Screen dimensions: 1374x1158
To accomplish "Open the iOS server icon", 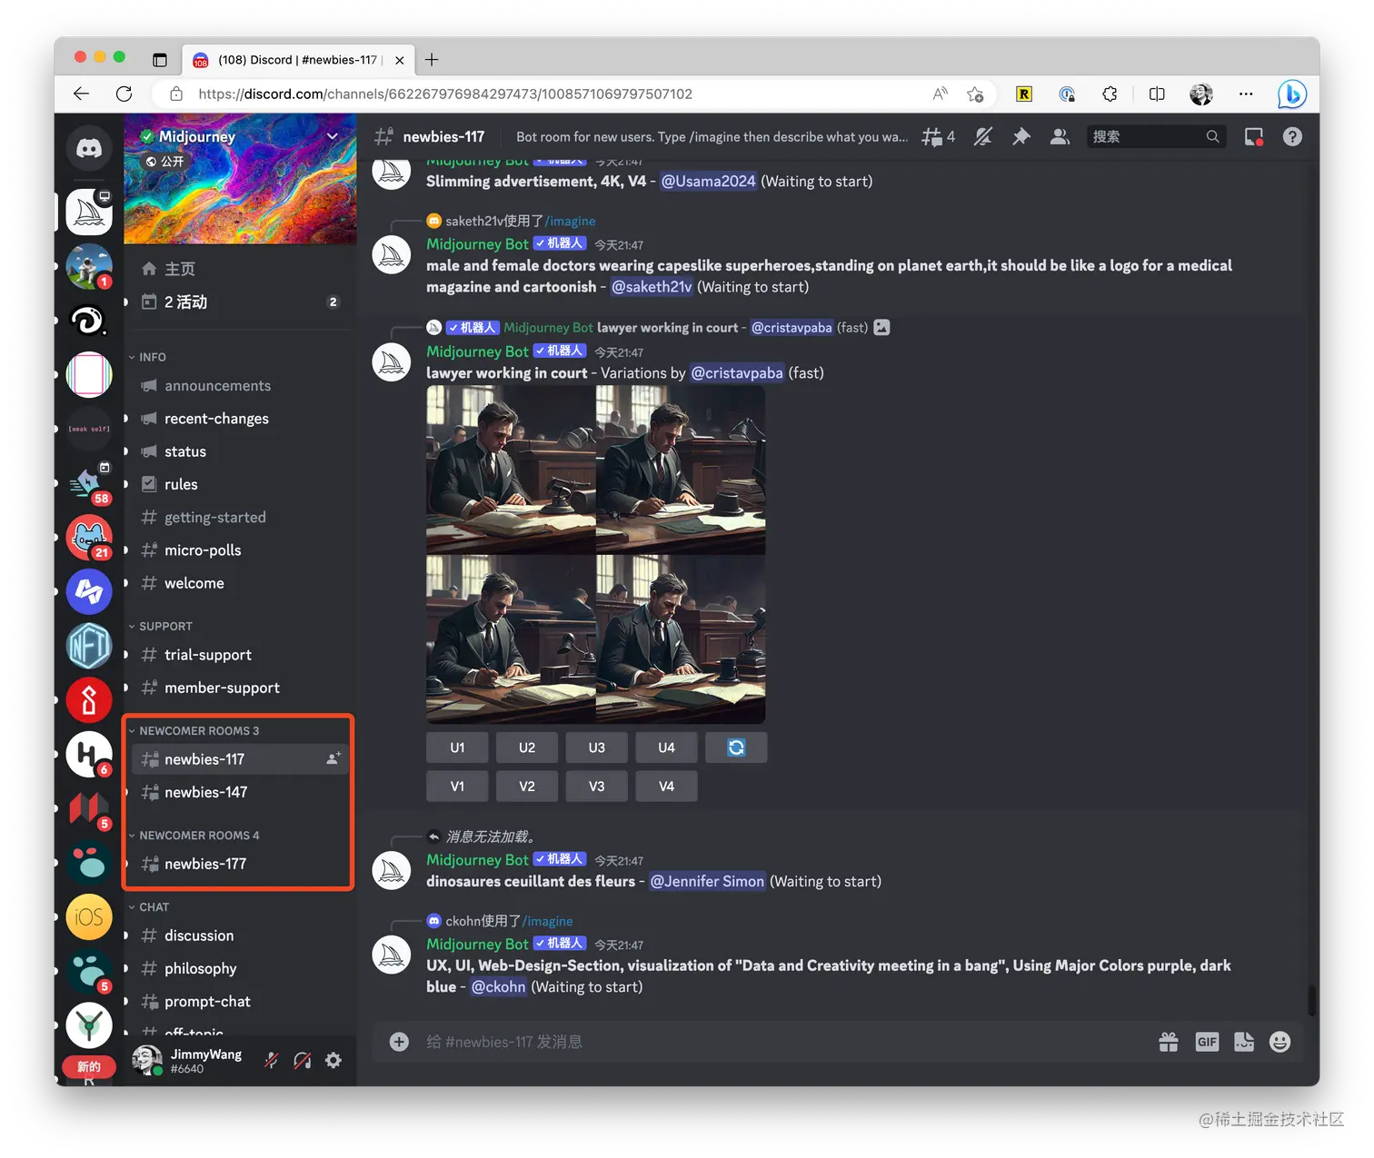I will coord(89,917).
